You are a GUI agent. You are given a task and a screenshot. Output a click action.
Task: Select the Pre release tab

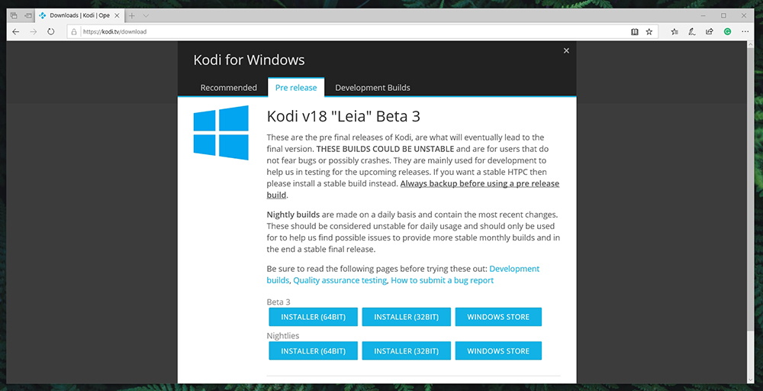tap(296, 88)
